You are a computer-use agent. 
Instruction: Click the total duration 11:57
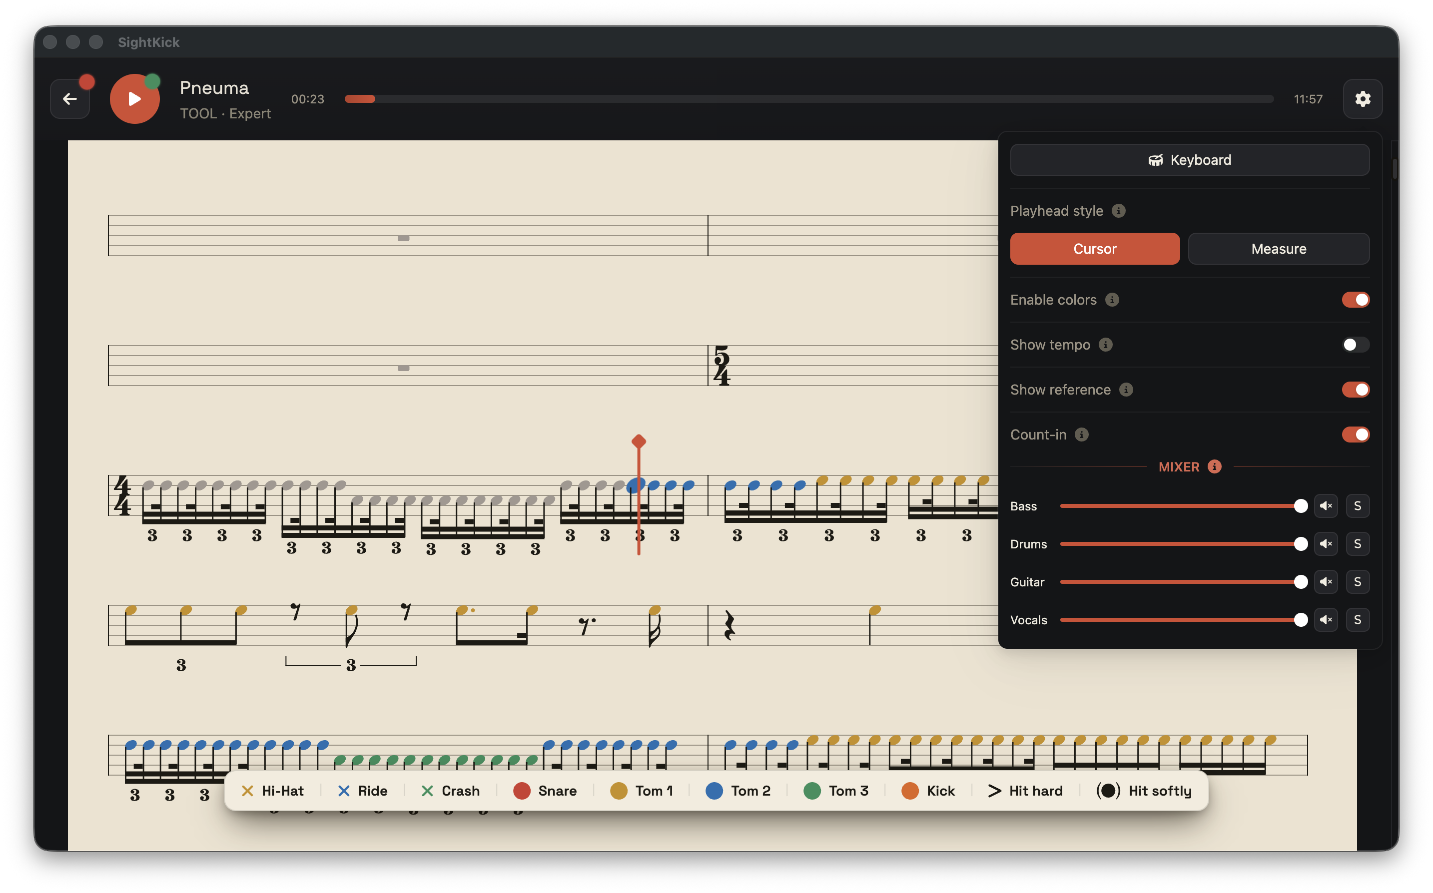click(1308, 99)
